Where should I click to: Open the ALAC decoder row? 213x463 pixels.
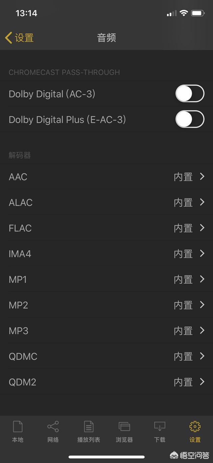(x=106, y=202)
